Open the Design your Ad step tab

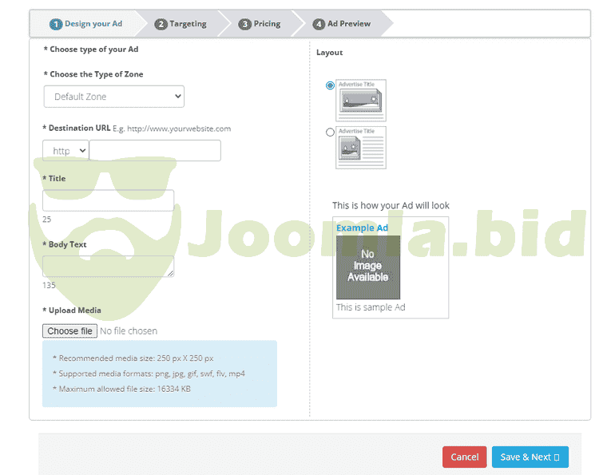click(x=86, y=24)
